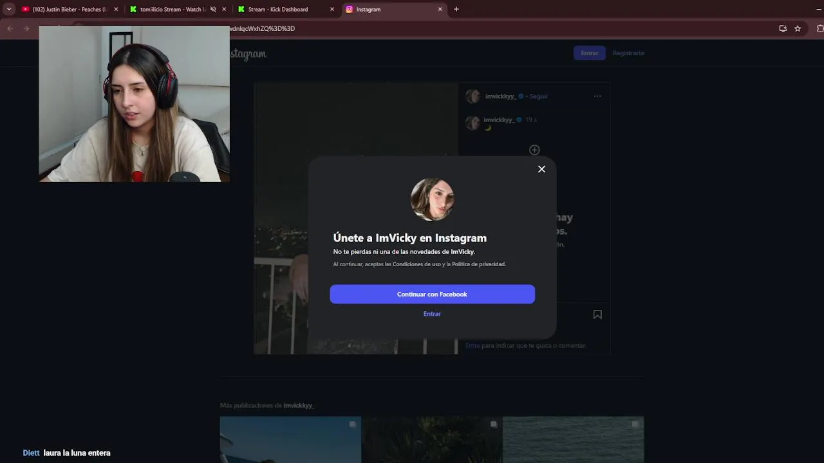Go back with the browser back arrow
The height and width of the screenshot is (463, 824).
[10, 28]
